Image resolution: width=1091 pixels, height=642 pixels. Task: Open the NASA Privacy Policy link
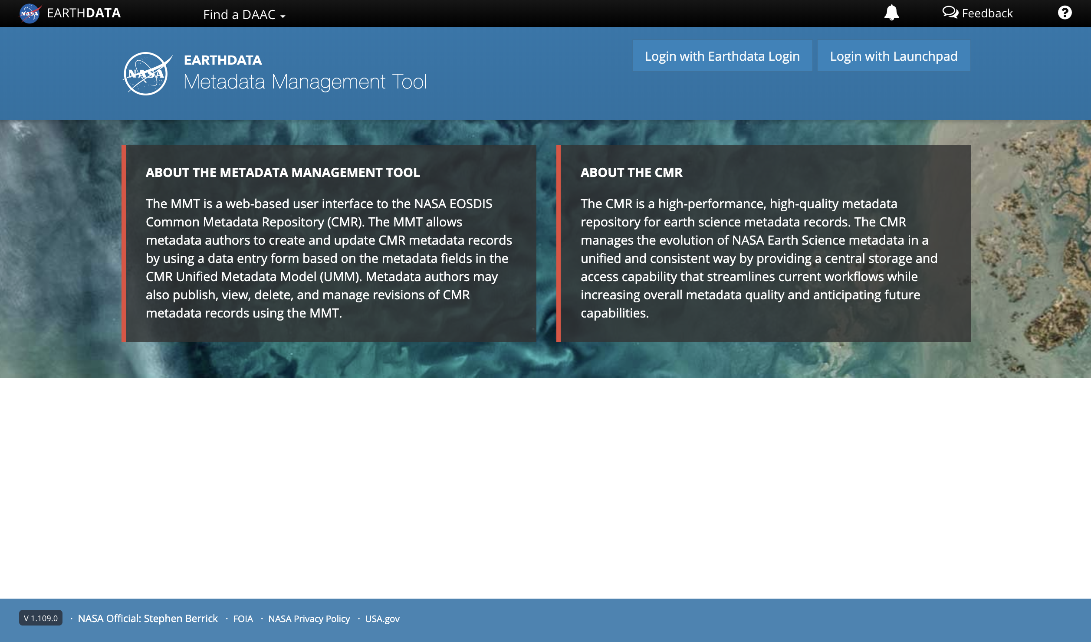309,619
